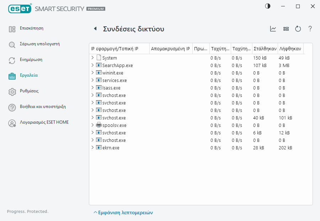Expand the SearchApp.exe connections
This screenshot has width=320, height=221.
pos(92,65)
